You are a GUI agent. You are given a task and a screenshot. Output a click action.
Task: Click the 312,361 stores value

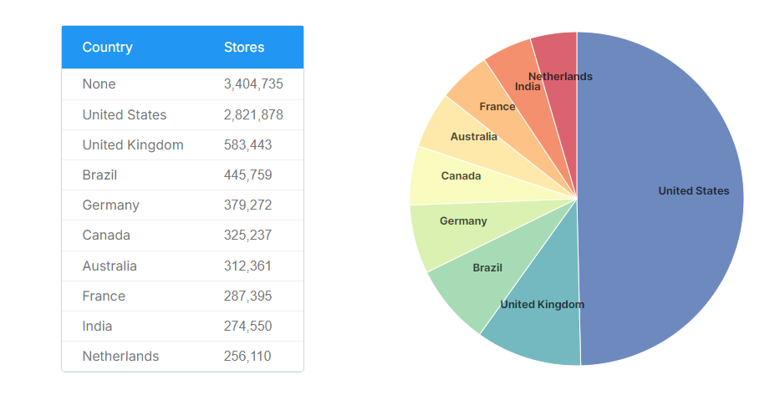click(x=247, y=266)
